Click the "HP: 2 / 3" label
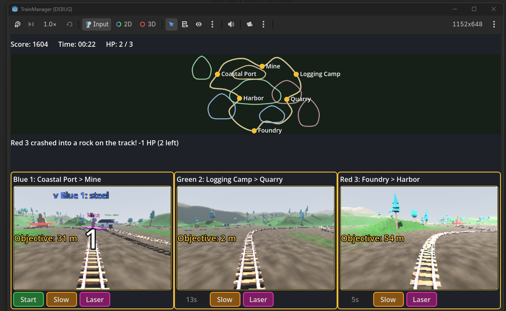506x311 pixels. click(120, 44)
